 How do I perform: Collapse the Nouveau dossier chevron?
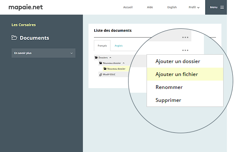click(124, 63)
